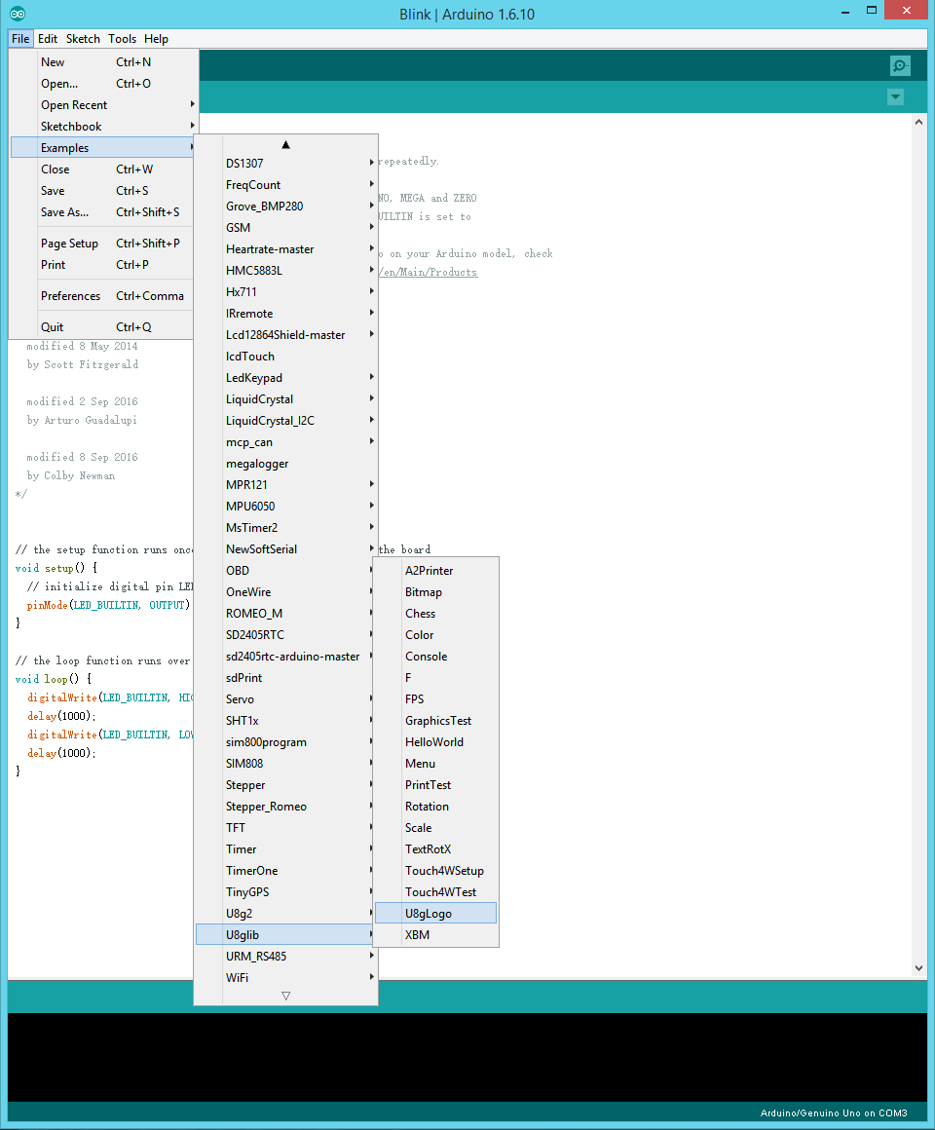Choose Close in File menu
Viewport: 935px width, 1130px height.
(102, 169)
